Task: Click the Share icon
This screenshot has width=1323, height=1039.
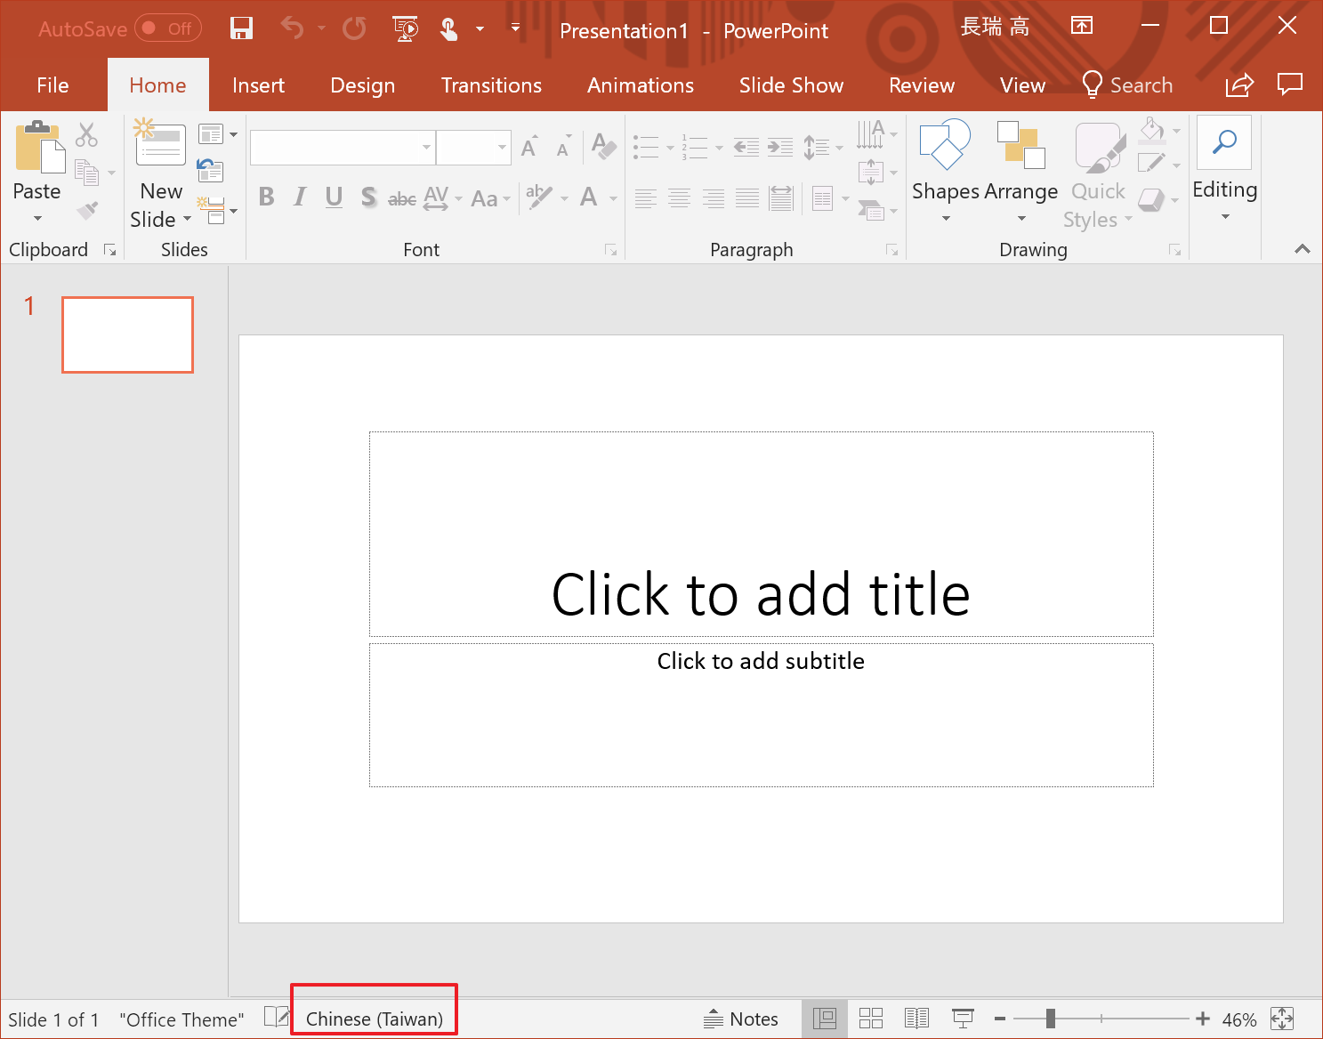Action: 1238,85
